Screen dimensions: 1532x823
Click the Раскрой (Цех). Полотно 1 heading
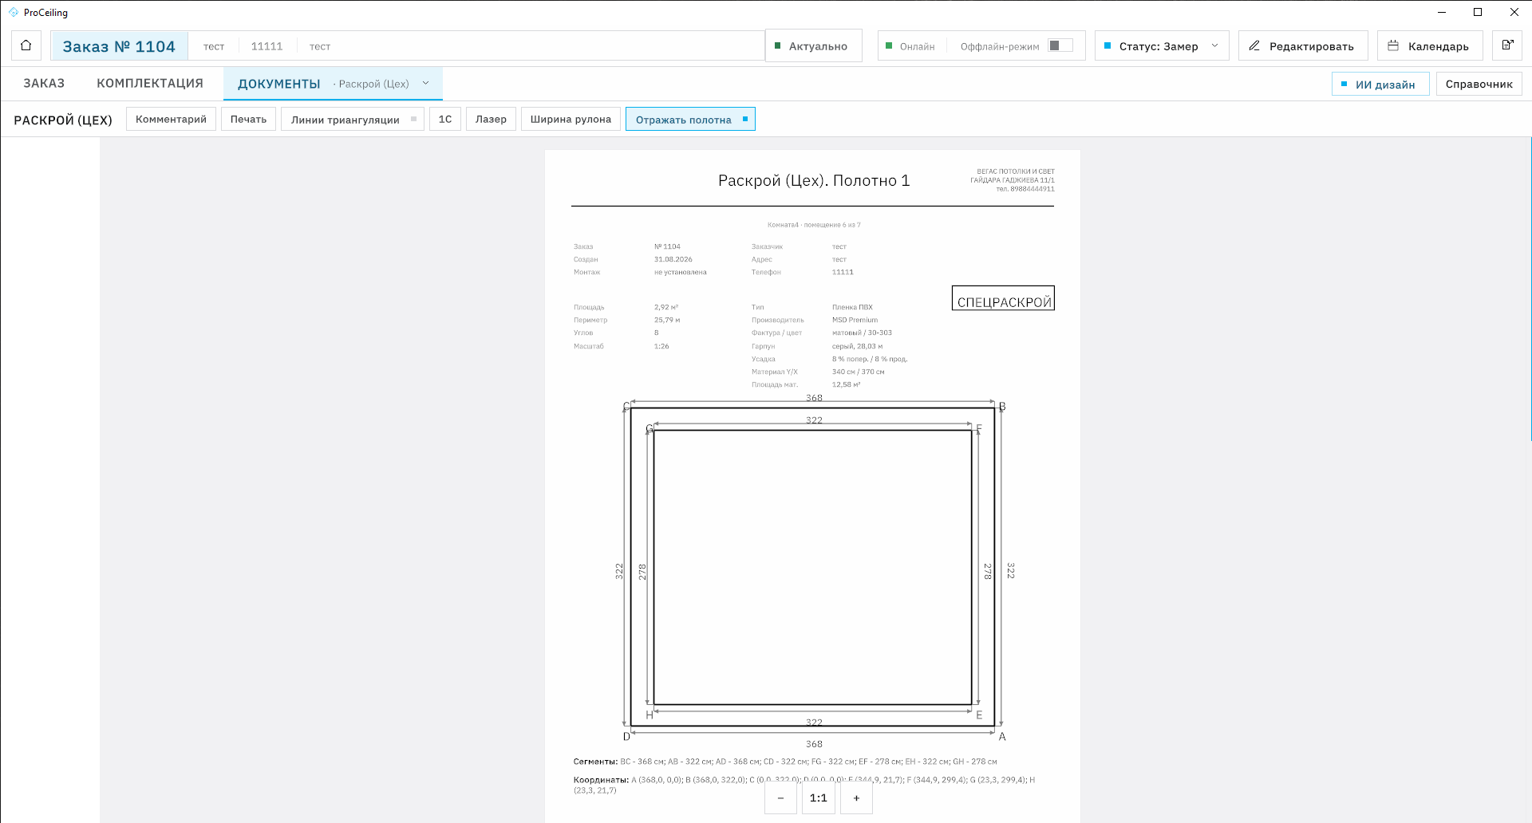814,180
